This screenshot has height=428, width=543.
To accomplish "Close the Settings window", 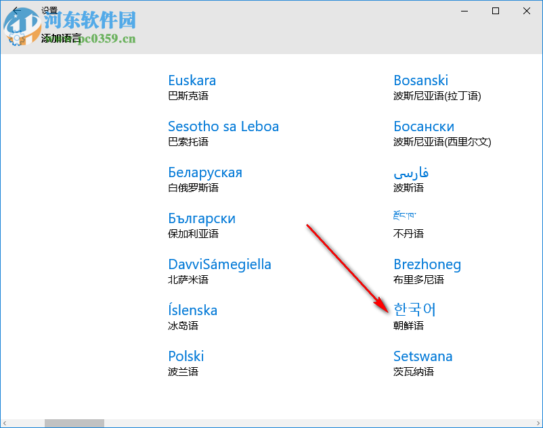I will [527, 11].
